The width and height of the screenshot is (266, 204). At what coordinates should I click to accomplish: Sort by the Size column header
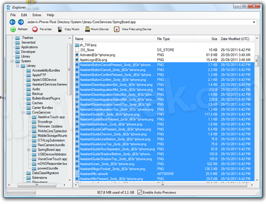click(x=206, y=39)
